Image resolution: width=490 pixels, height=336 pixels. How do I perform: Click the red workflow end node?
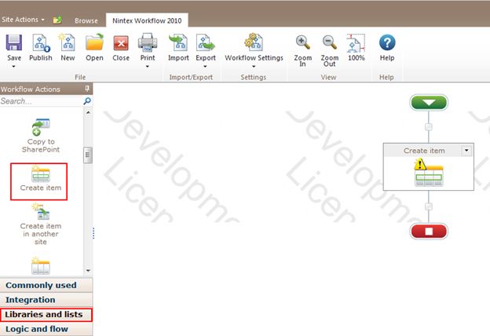coord(429,232)
